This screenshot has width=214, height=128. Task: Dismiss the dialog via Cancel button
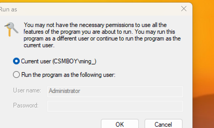pyautogui.click(x=163, y=124)
